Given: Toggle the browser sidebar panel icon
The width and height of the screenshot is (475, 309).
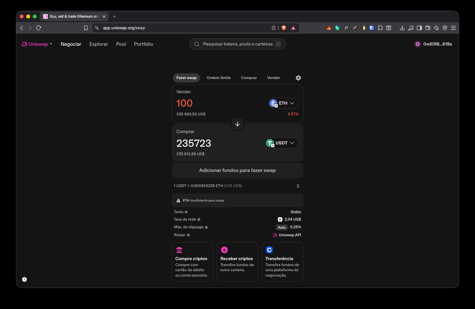Looking at the screenshot, I should click(x=419, y=28).
